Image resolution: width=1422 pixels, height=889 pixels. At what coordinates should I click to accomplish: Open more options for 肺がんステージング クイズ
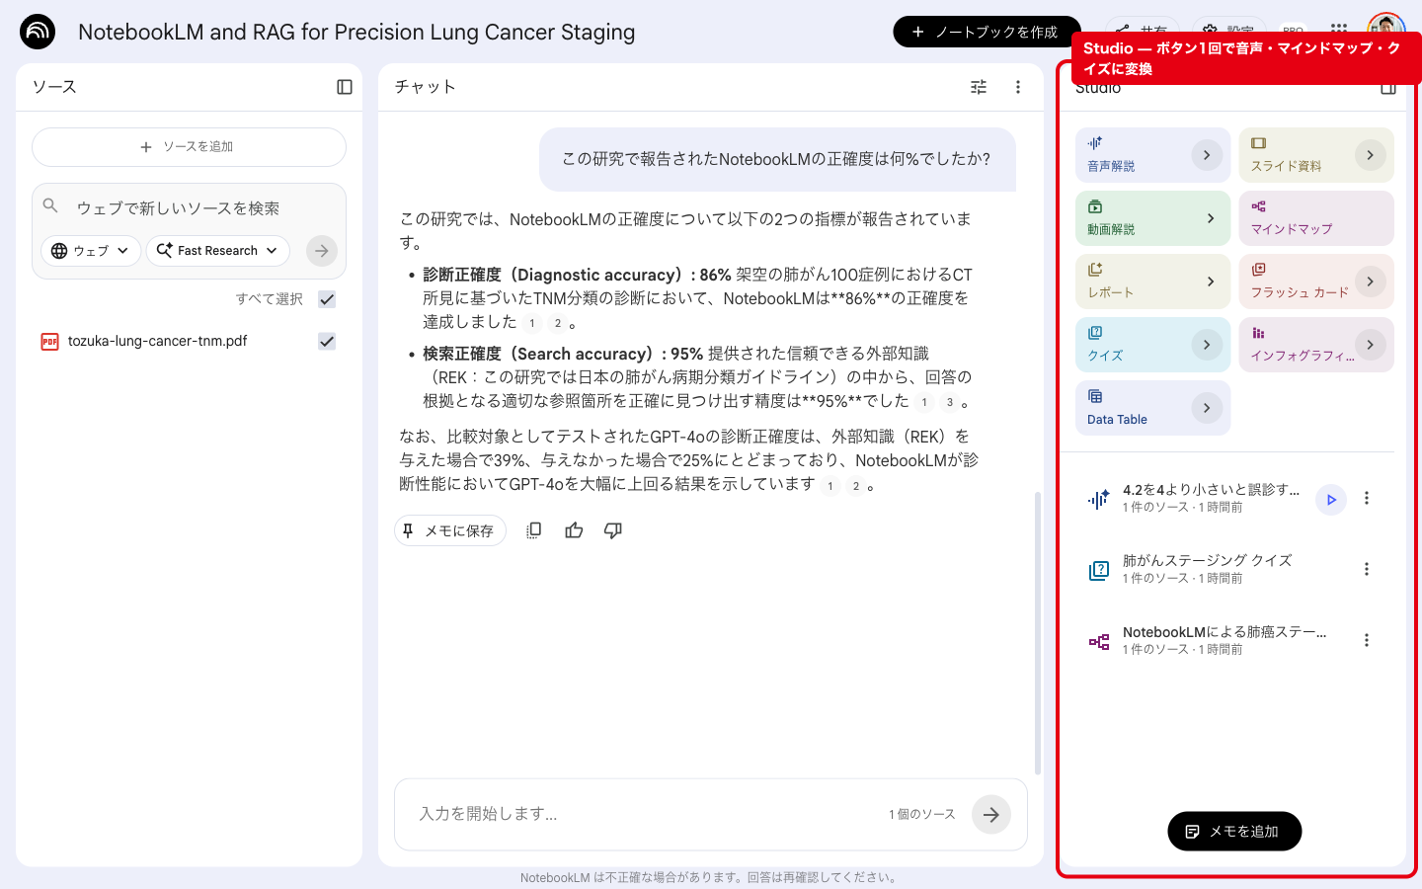[1367, 570]
